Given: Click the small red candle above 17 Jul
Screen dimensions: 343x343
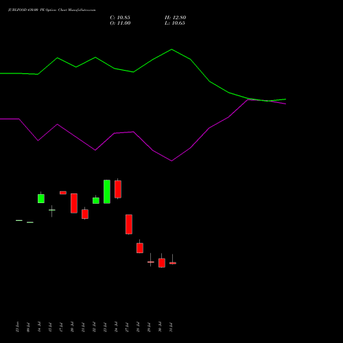Looking at the screenshot, I should click(63, 193).
